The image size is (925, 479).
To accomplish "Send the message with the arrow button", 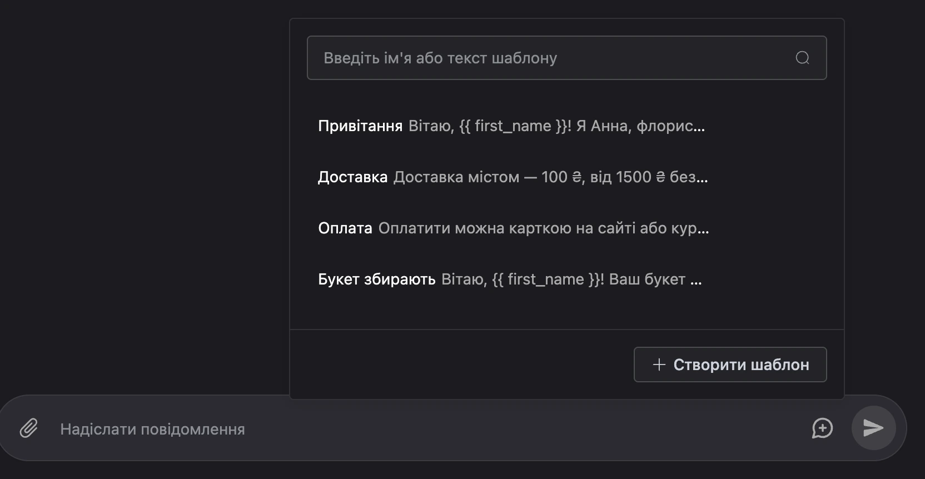I will 873,428.
